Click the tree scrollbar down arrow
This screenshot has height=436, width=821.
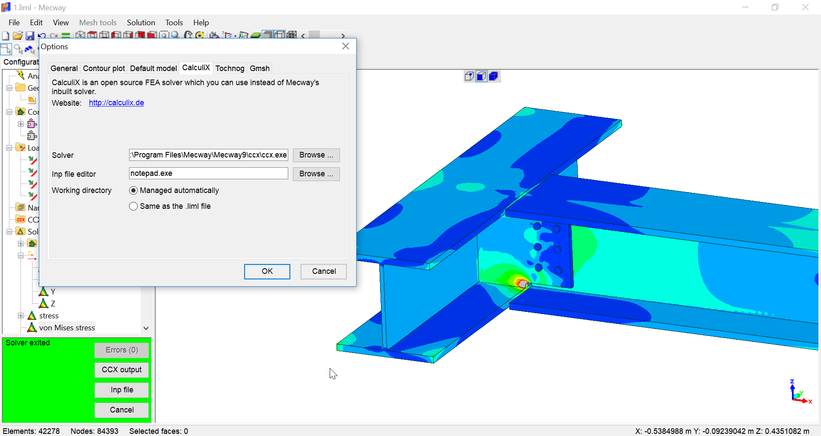tap(146, 328)
